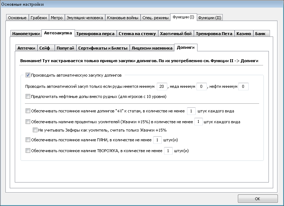Open the Аптечки purchase tab

(x=26, y=48)
